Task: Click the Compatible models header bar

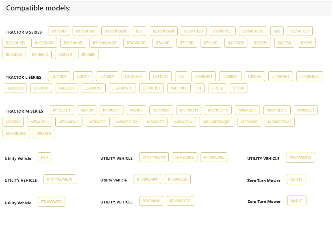Action: (166, 8)
